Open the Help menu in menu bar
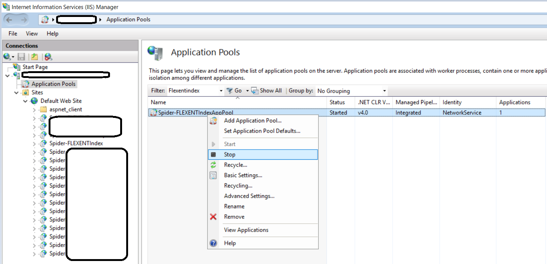This screenshot has width=547, height=264. pos(52,34)
